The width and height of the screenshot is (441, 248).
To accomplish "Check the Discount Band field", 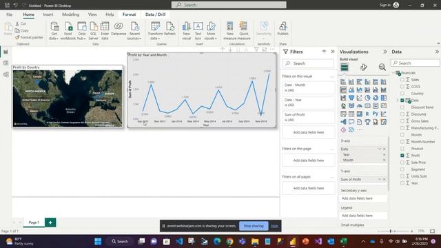I will pyautogui.click(x=402, y=107).
